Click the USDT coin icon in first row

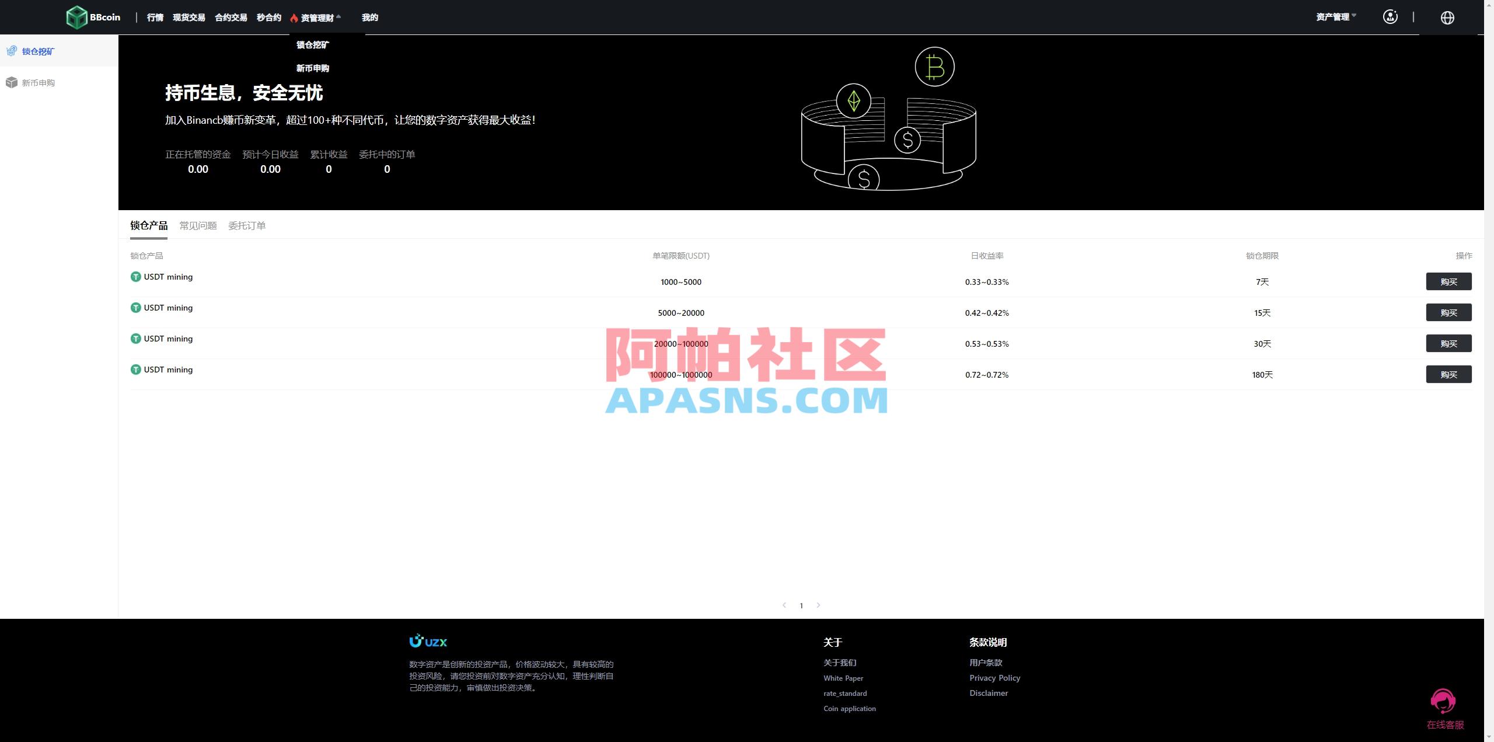pyautogui.click(x=135, y=277)
